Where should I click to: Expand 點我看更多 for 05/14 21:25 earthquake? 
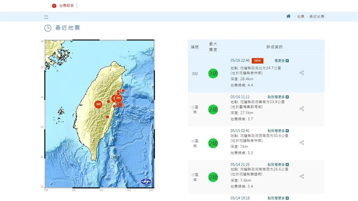(278, 164)
